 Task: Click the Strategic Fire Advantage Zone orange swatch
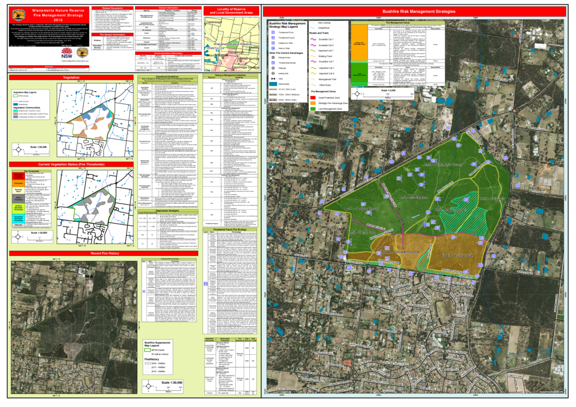click(313, 103)
